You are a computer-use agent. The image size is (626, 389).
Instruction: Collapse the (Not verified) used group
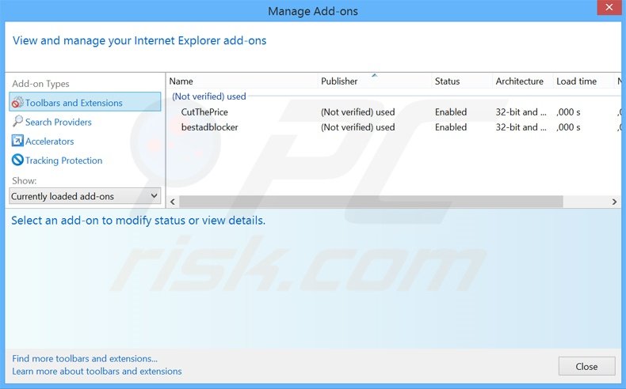click(209, 96)
